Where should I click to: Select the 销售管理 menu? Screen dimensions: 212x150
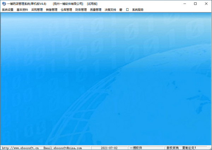(x=52, y=10)
